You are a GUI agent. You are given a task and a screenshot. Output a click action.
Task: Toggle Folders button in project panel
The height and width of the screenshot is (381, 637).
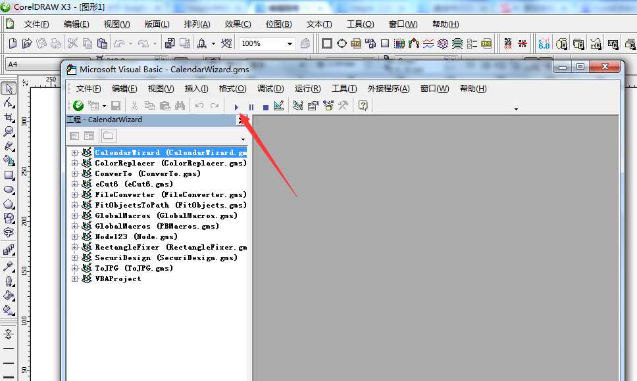(x=108, y=136)
